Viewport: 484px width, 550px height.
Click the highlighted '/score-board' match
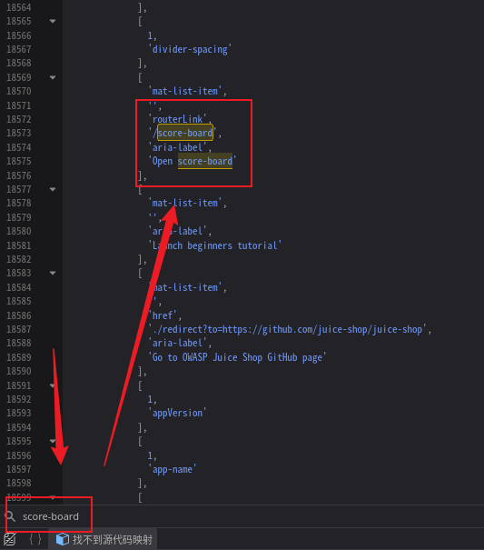coord(185,133)
